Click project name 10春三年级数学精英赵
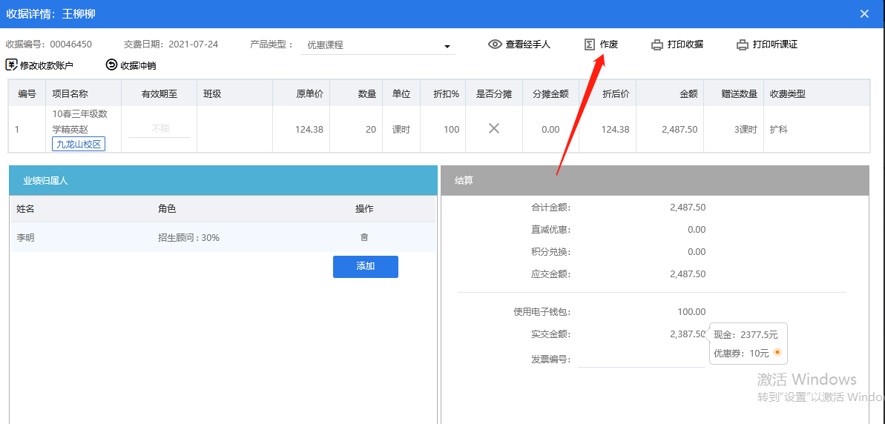This screenshot has height=424, width=885. 80,122
